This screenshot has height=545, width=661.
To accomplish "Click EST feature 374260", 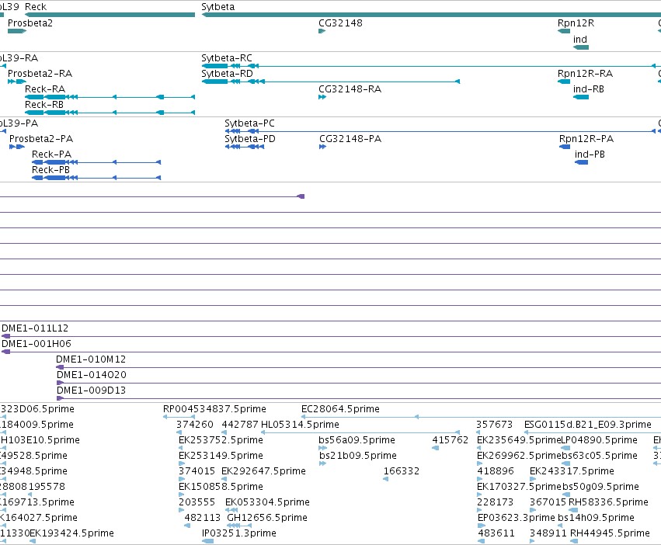I will coord(179,432).
